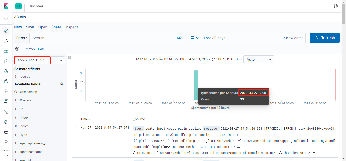Viewport: 346px width, 161px height.
Task: Open filter options gear icon
Action: coord(17,49)
